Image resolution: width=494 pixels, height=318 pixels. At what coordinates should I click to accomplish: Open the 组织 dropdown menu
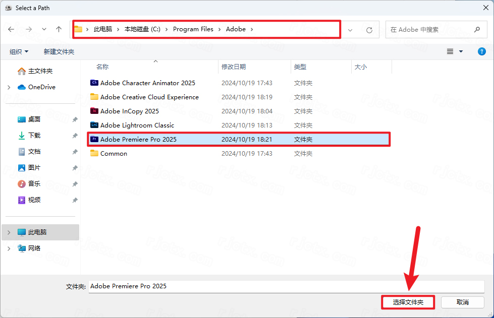pyautogui.click(x=19, y=51)
